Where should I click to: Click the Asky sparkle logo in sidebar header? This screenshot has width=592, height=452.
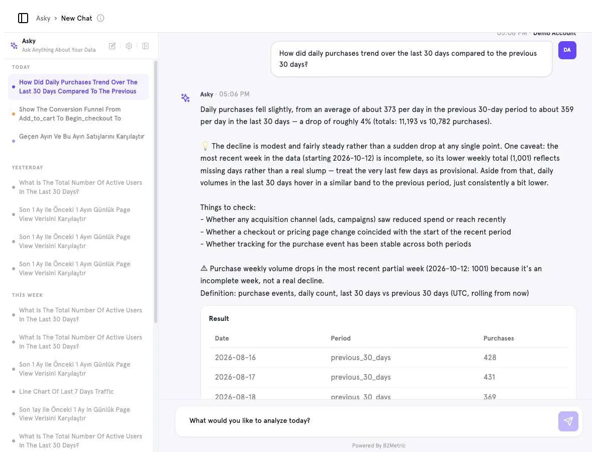[x=14, y=46]
